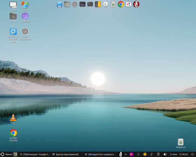The height and width of the screenshot is (157, 196).
Task: Open the volume control in the tray
Action: click(165, 154)
